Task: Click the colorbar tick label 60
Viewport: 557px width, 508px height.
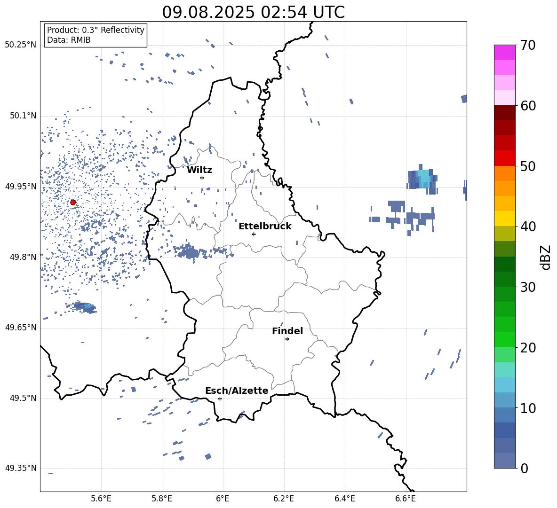Action: click(x=527, y=106)
